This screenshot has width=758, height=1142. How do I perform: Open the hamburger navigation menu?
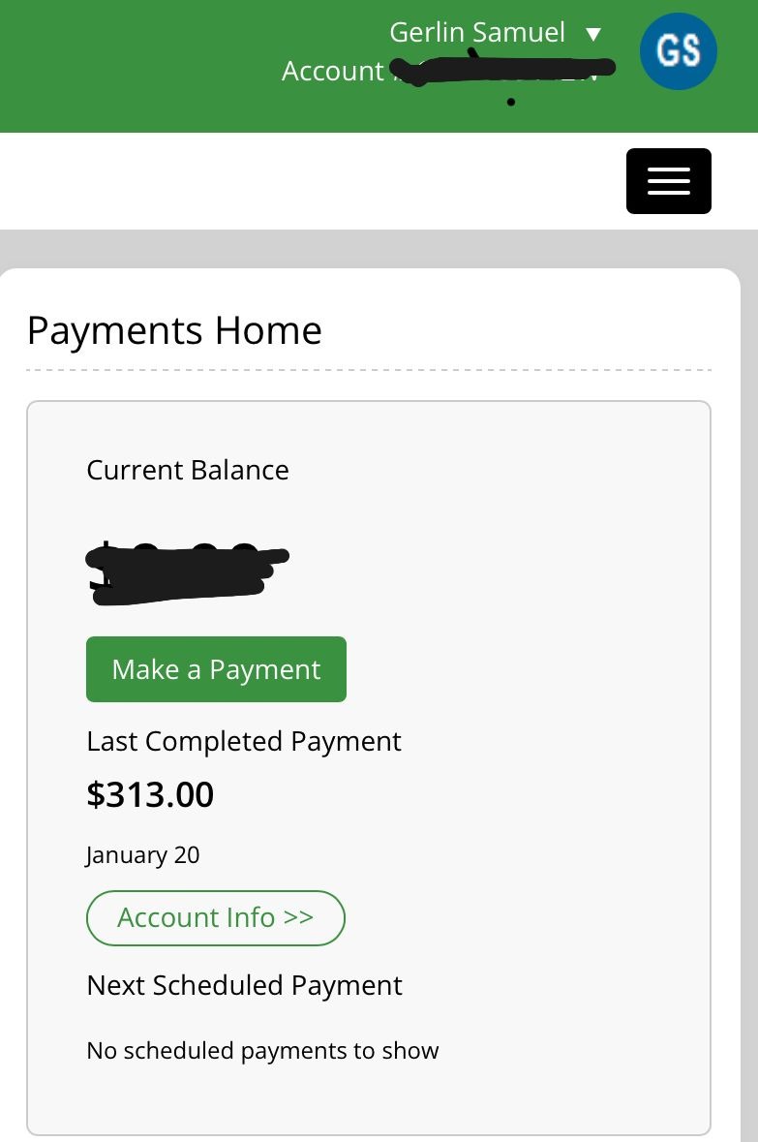pyautogui.click(x=668, y=181)
